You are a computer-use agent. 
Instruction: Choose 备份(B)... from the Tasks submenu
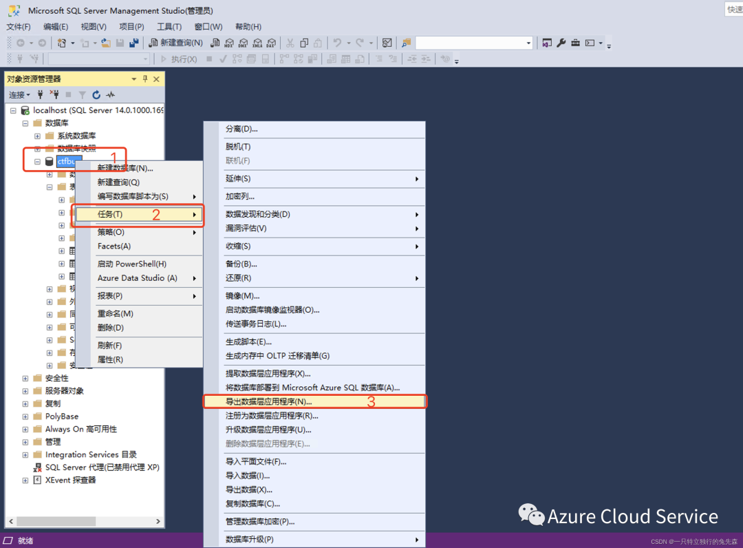coord(314,264)
